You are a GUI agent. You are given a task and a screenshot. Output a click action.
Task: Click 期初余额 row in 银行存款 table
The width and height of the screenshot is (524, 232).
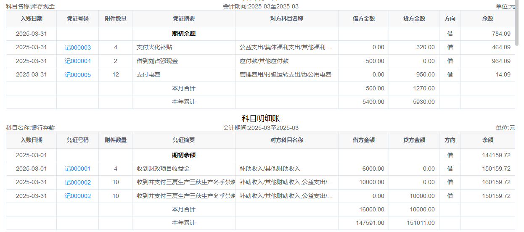click(x=183, y=155)
